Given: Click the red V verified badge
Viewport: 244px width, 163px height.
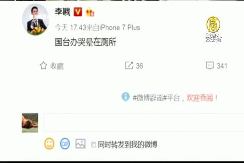Looking at the screenshot, I should (x=78, y=12).
